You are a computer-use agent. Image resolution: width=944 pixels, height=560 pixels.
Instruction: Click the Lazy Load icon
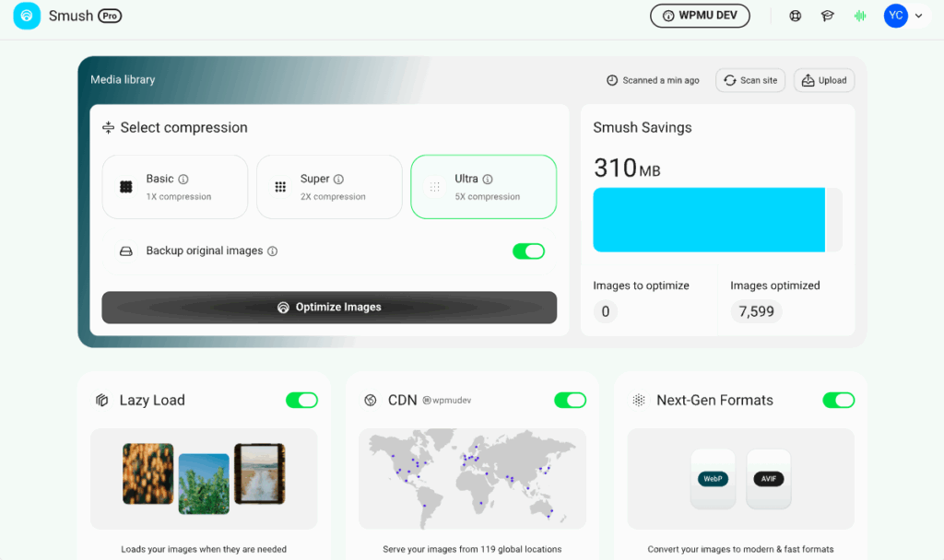[101, 400]
